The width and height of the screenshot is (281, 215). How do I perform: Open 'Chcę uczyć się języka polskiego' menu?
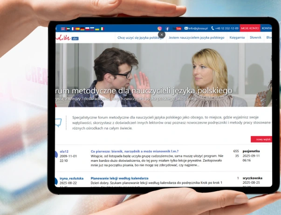(x=141, y=38)
